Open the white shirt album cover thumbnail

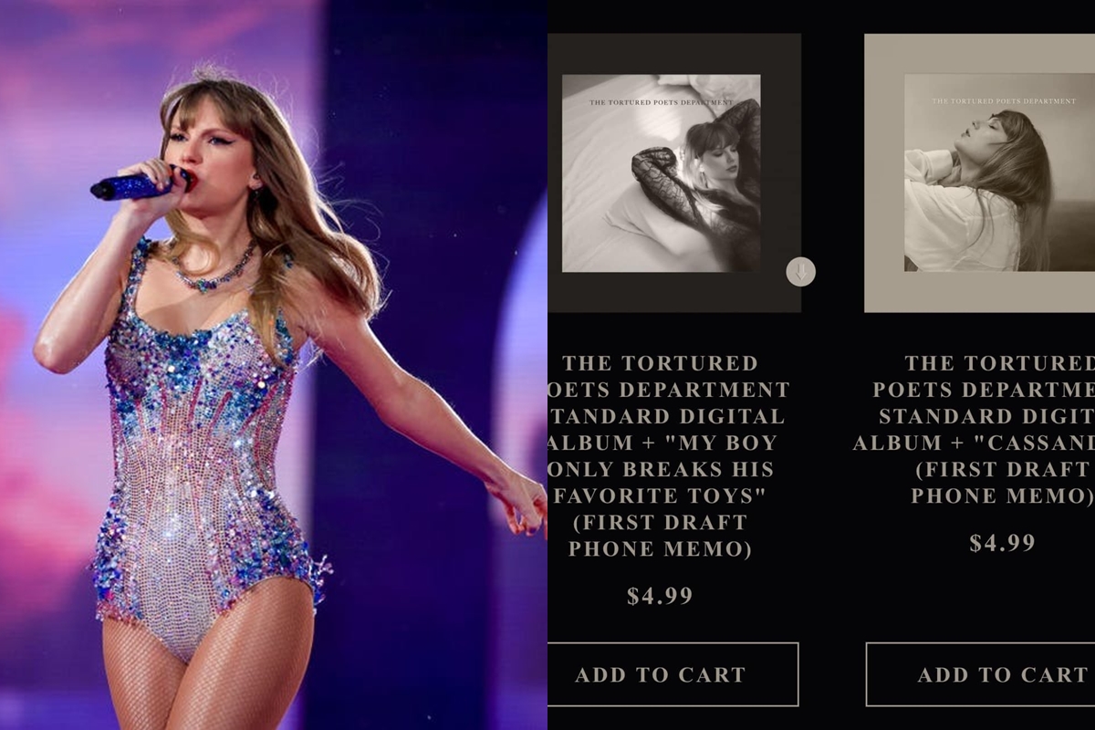(x=1000, y=172)
